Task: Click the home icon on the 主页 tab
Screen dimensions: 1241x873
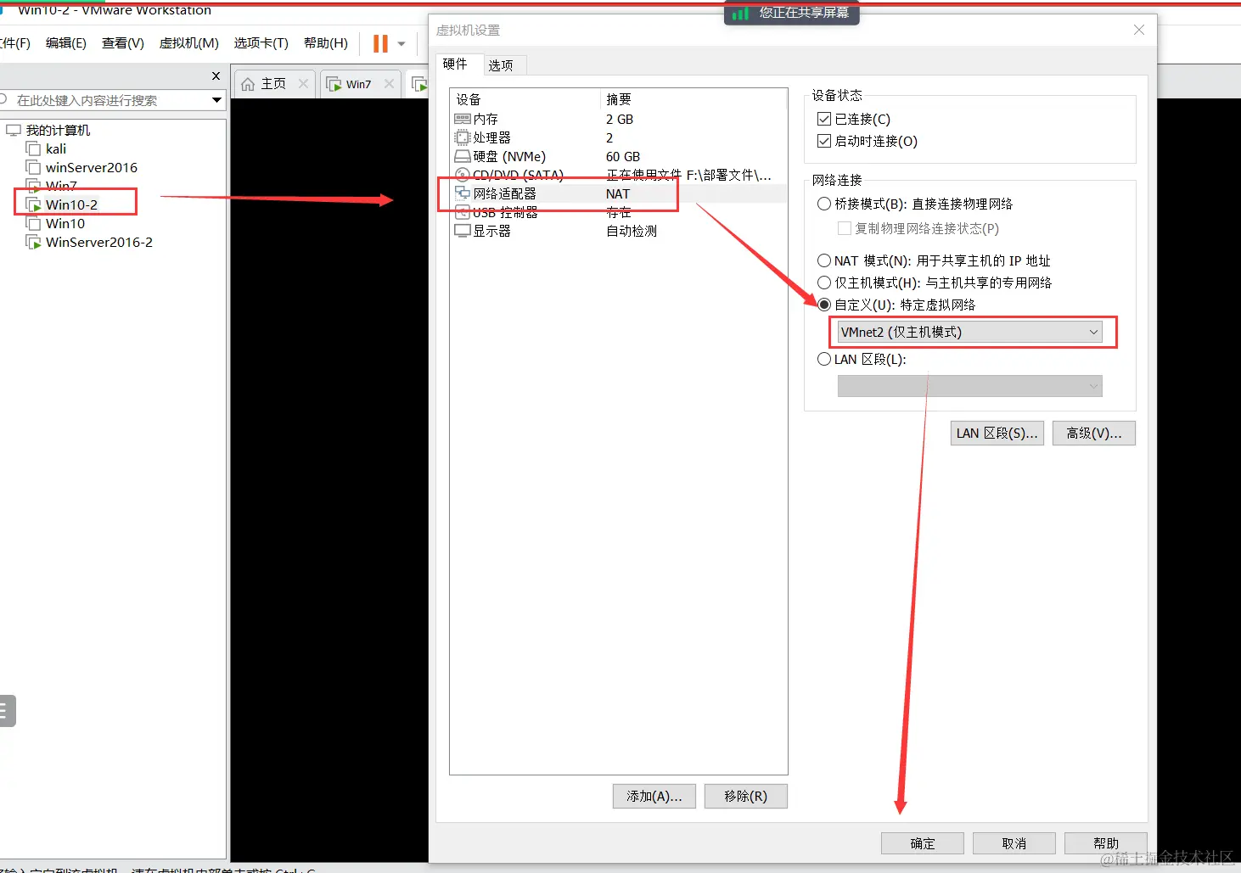Action: [248, 83]
